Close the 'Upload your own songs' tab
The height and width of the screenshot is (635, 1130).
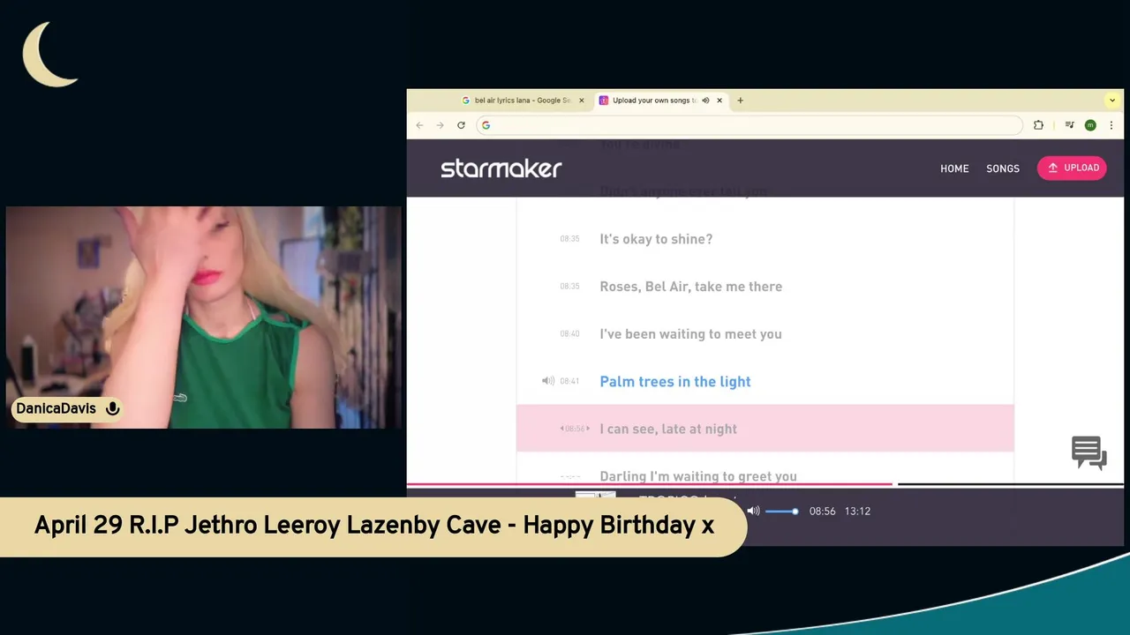(x=719, y=101)
